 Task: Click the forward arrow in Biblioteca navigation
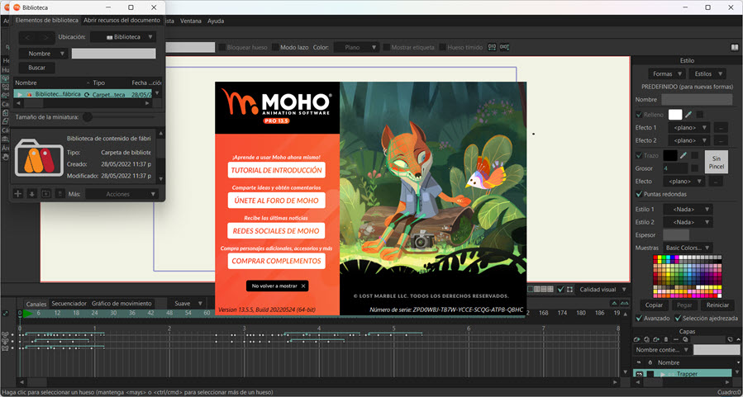click(x=46, y=37)
